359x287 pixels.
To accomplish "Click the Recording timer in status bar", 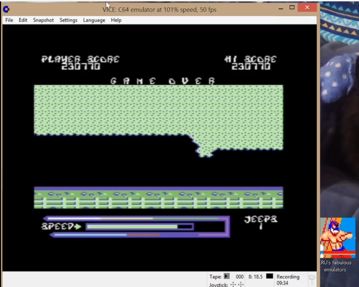I will [x=288, y=280].
